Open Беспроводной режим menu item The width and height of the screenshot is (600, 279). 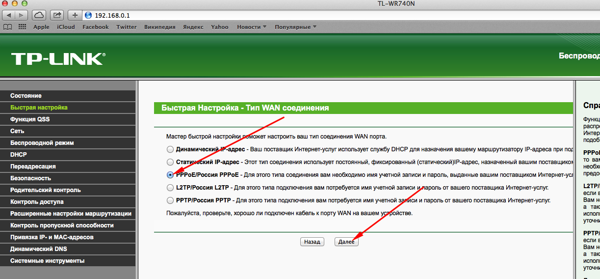[x=68, y=142]
